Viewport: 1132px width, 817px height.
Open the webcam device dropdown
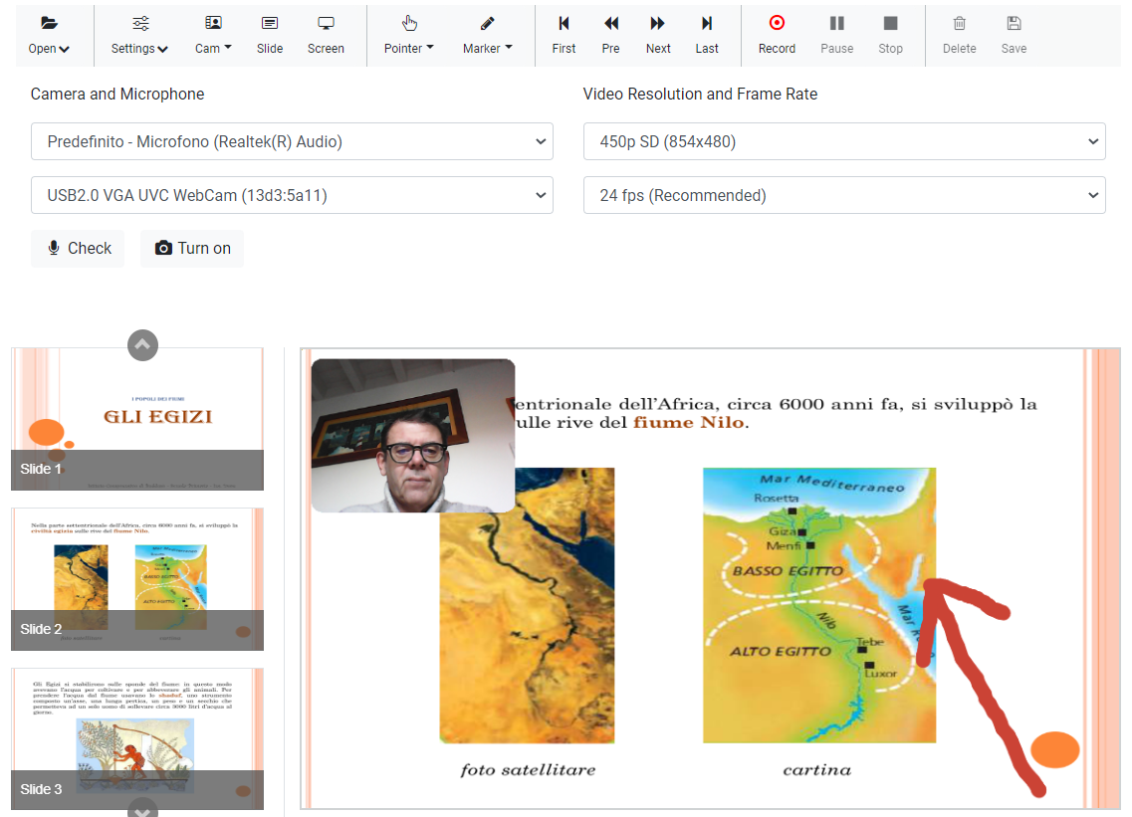point(292,195)
